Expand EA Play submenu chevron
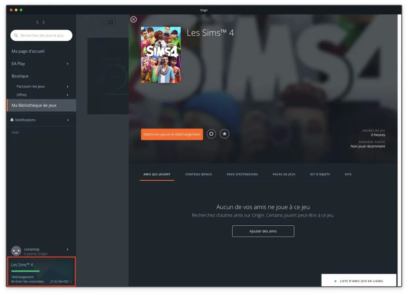 click(68, 63)
